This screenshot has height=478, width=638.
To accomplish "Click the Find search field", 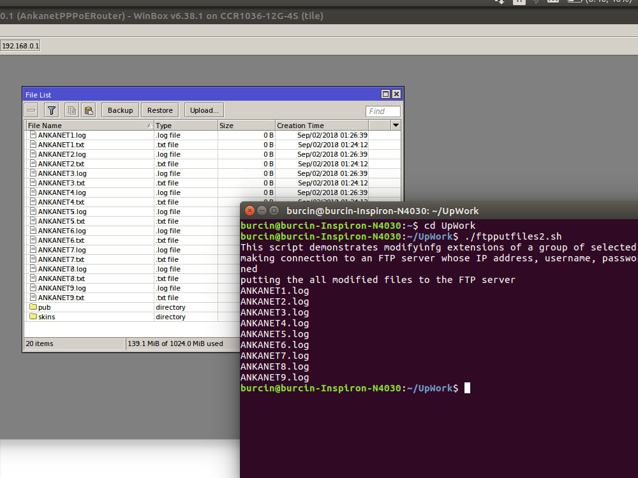I will tap(383, 110).
